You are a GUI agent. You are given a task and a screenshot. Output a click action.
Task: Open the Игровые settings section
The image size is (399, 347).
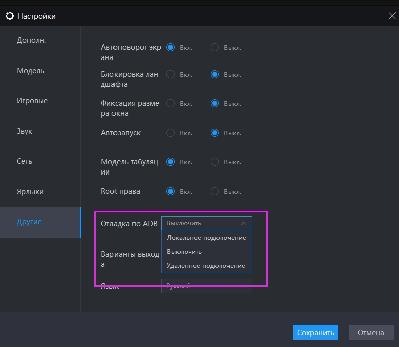[32, 101]
